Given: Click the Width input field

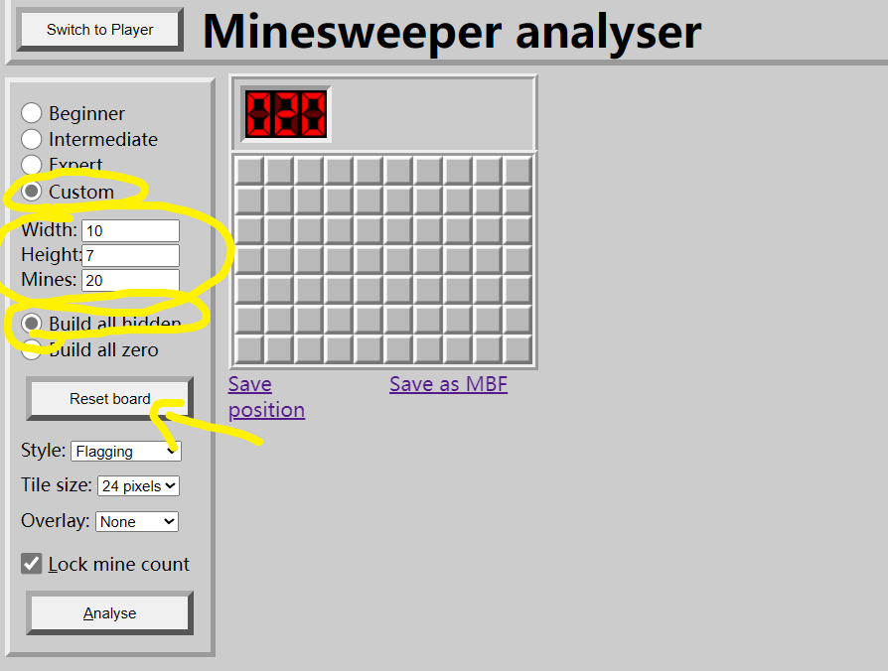Looking at the screenshot, I should pos(130,230).
